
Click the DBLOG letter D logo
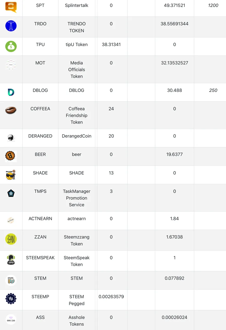[x=11, y=92]
